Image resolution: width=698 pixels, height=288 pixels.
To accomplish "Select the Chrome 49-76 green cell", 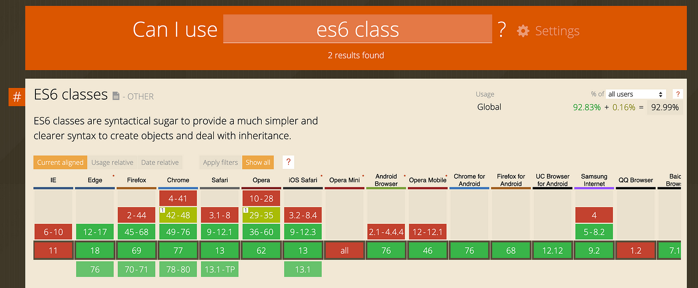I will [178, 232].
